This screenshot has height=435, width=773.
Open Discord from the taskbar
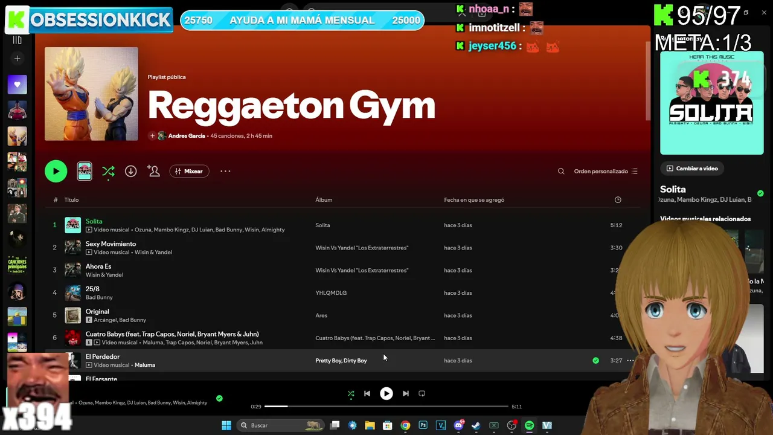click(x=458, y=425)
